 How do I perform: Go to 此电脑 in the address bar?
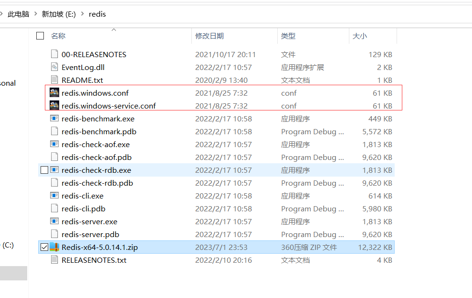click(18, 14)
